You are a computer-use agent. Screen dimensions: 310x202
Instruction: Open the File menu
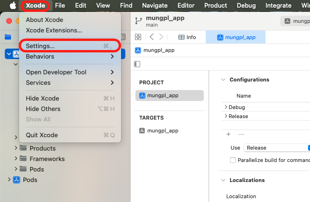60,5
